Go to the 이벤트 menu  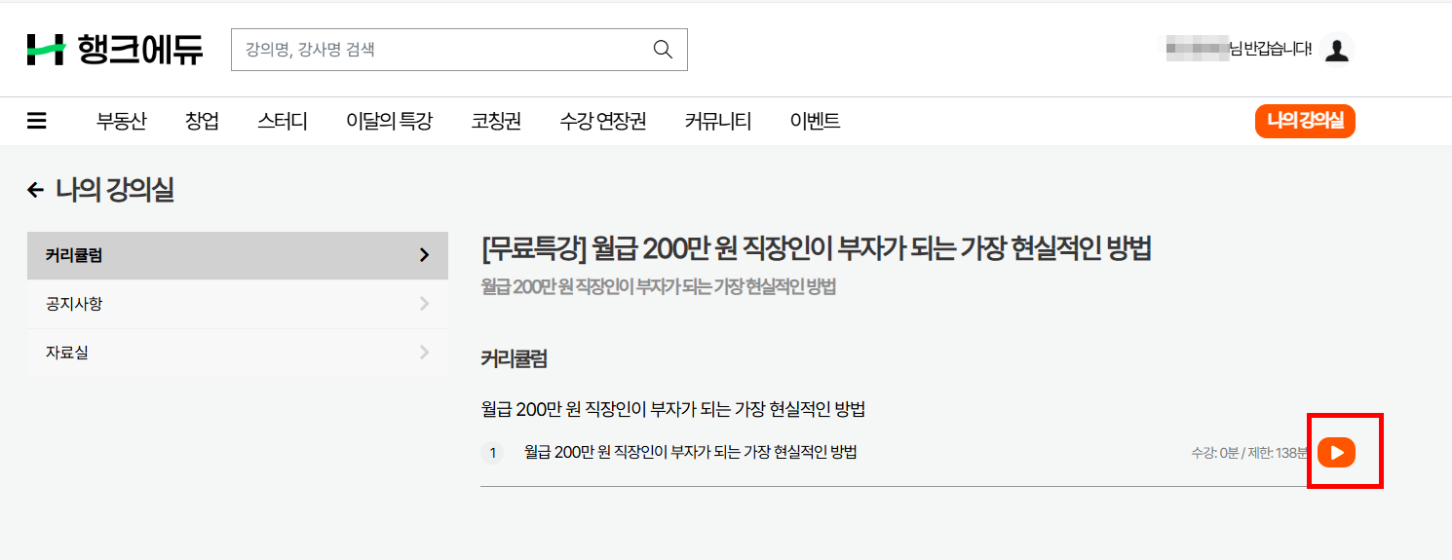(x=815, y=122)
